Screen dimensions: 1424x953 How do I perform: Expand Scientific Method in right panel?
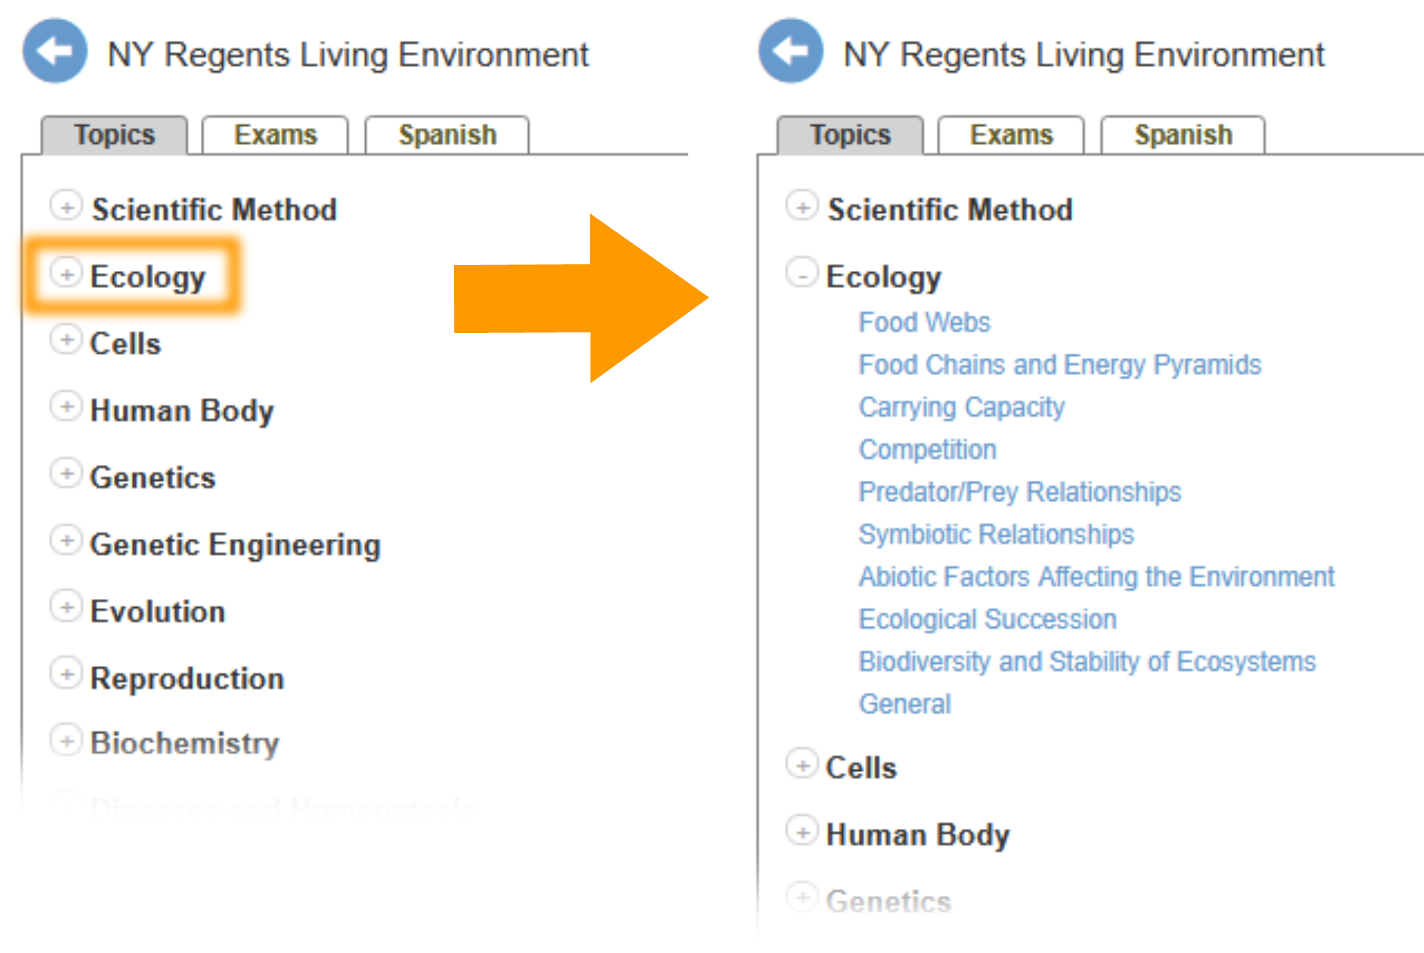click(x=802, y=206)
